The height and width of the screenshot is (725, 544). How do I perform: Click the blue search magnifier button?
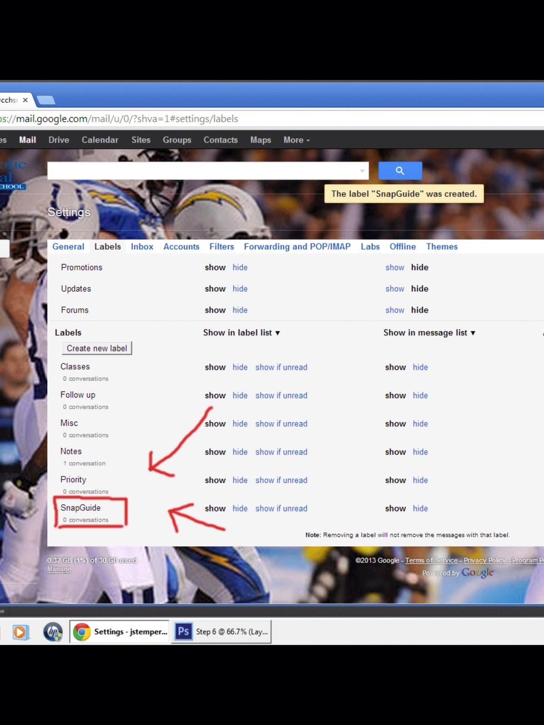(x=400, y=171)
